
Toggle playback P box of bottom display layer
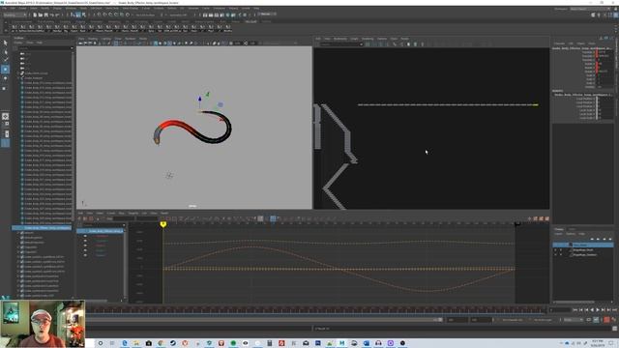(x=561, y=255)
